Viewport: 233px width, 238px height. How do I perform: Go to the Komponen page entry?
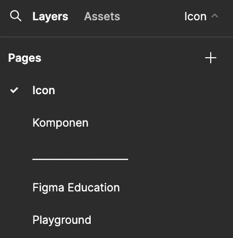coord(60,123)
